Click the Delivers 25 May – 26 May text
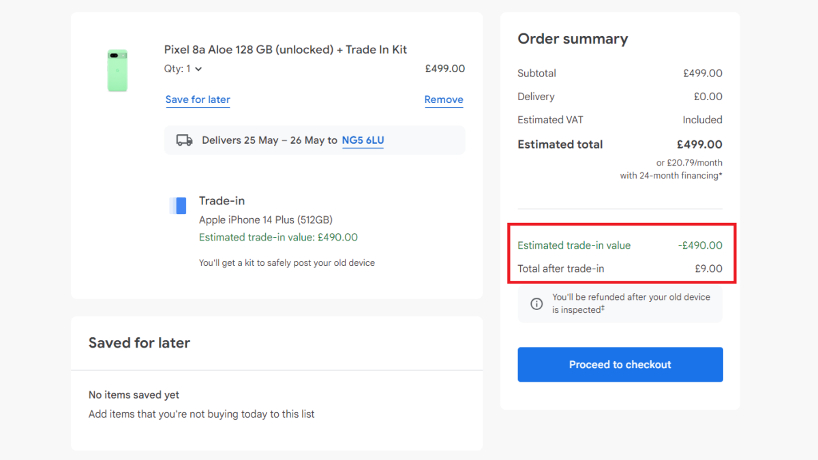 point(269,140)
